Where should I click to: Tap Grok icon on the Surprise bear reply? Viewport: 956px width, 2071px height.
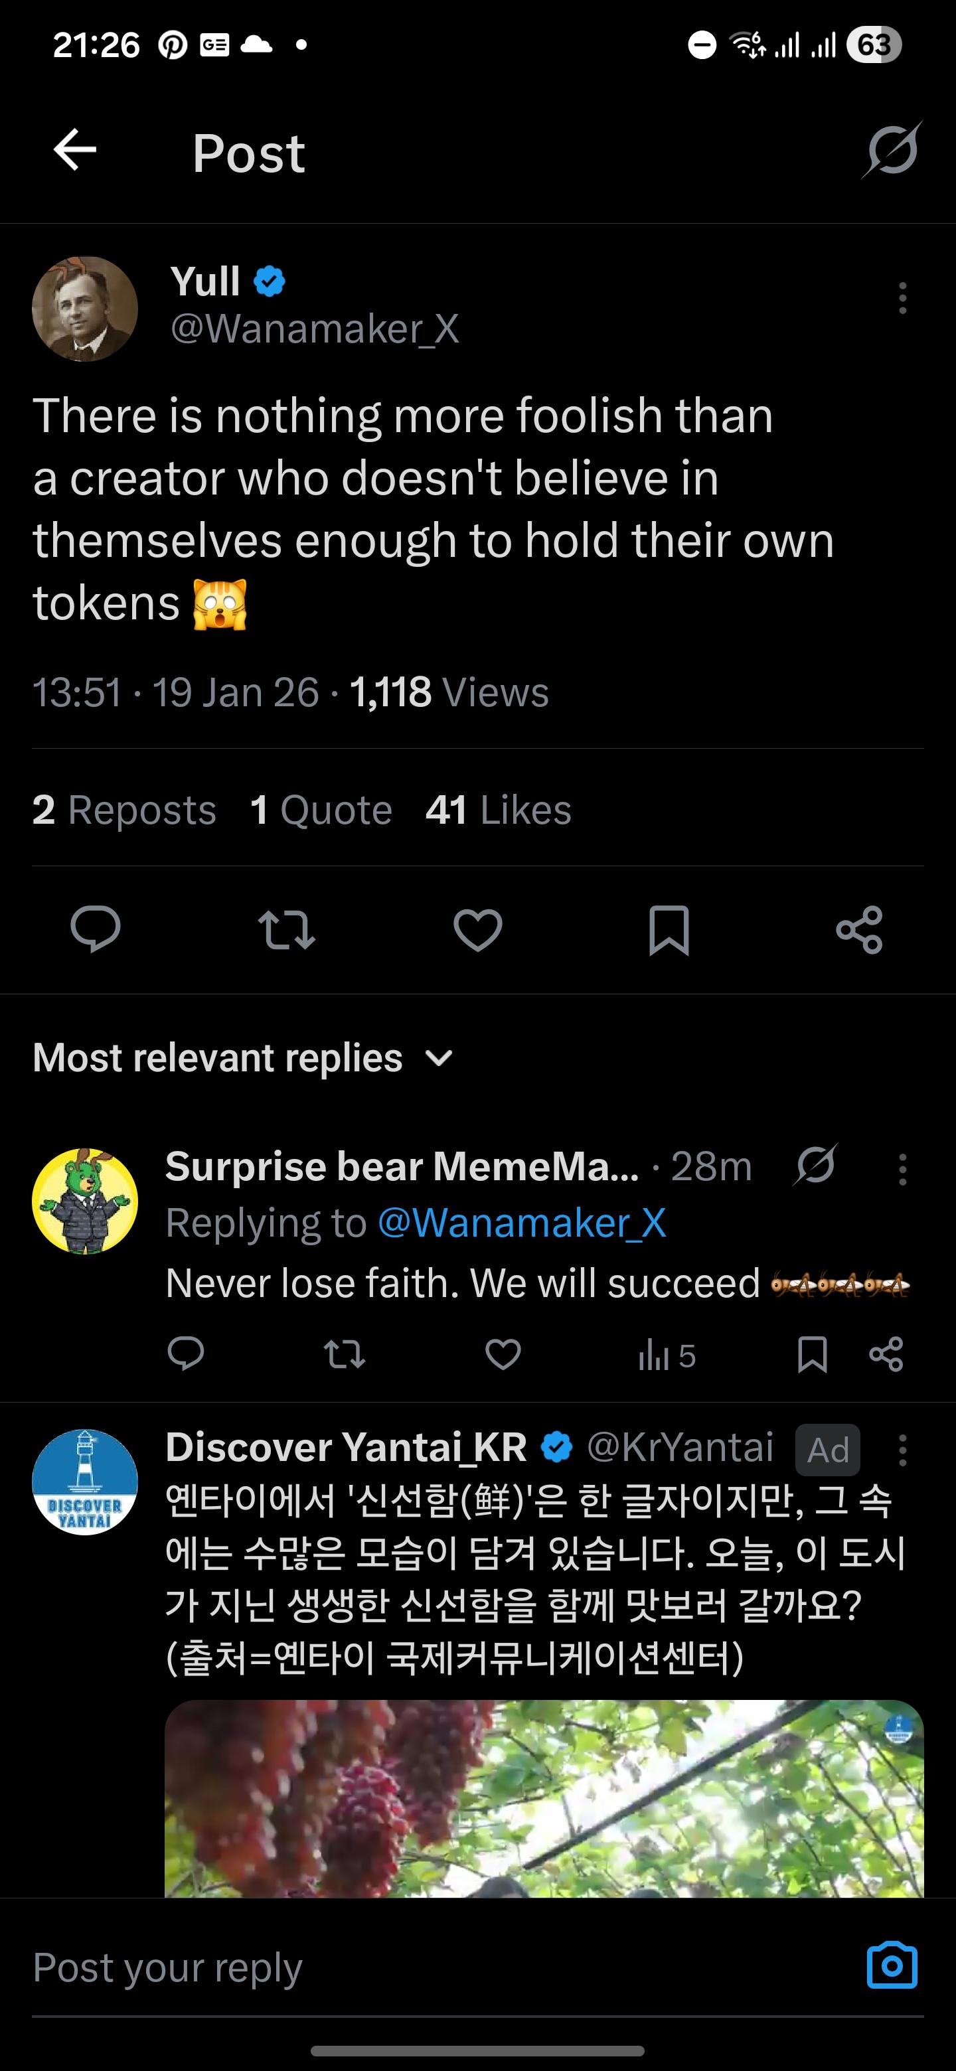pos(815,1165)
